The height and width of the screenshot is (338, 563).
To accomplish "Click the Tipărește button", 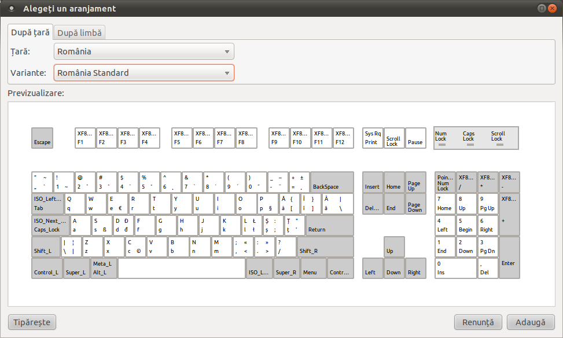I will tap(32, 322).
